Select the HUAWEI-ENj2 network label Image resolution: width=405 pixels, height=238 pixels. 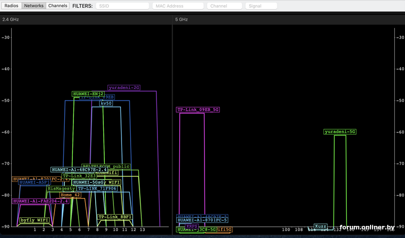(88, 94)
